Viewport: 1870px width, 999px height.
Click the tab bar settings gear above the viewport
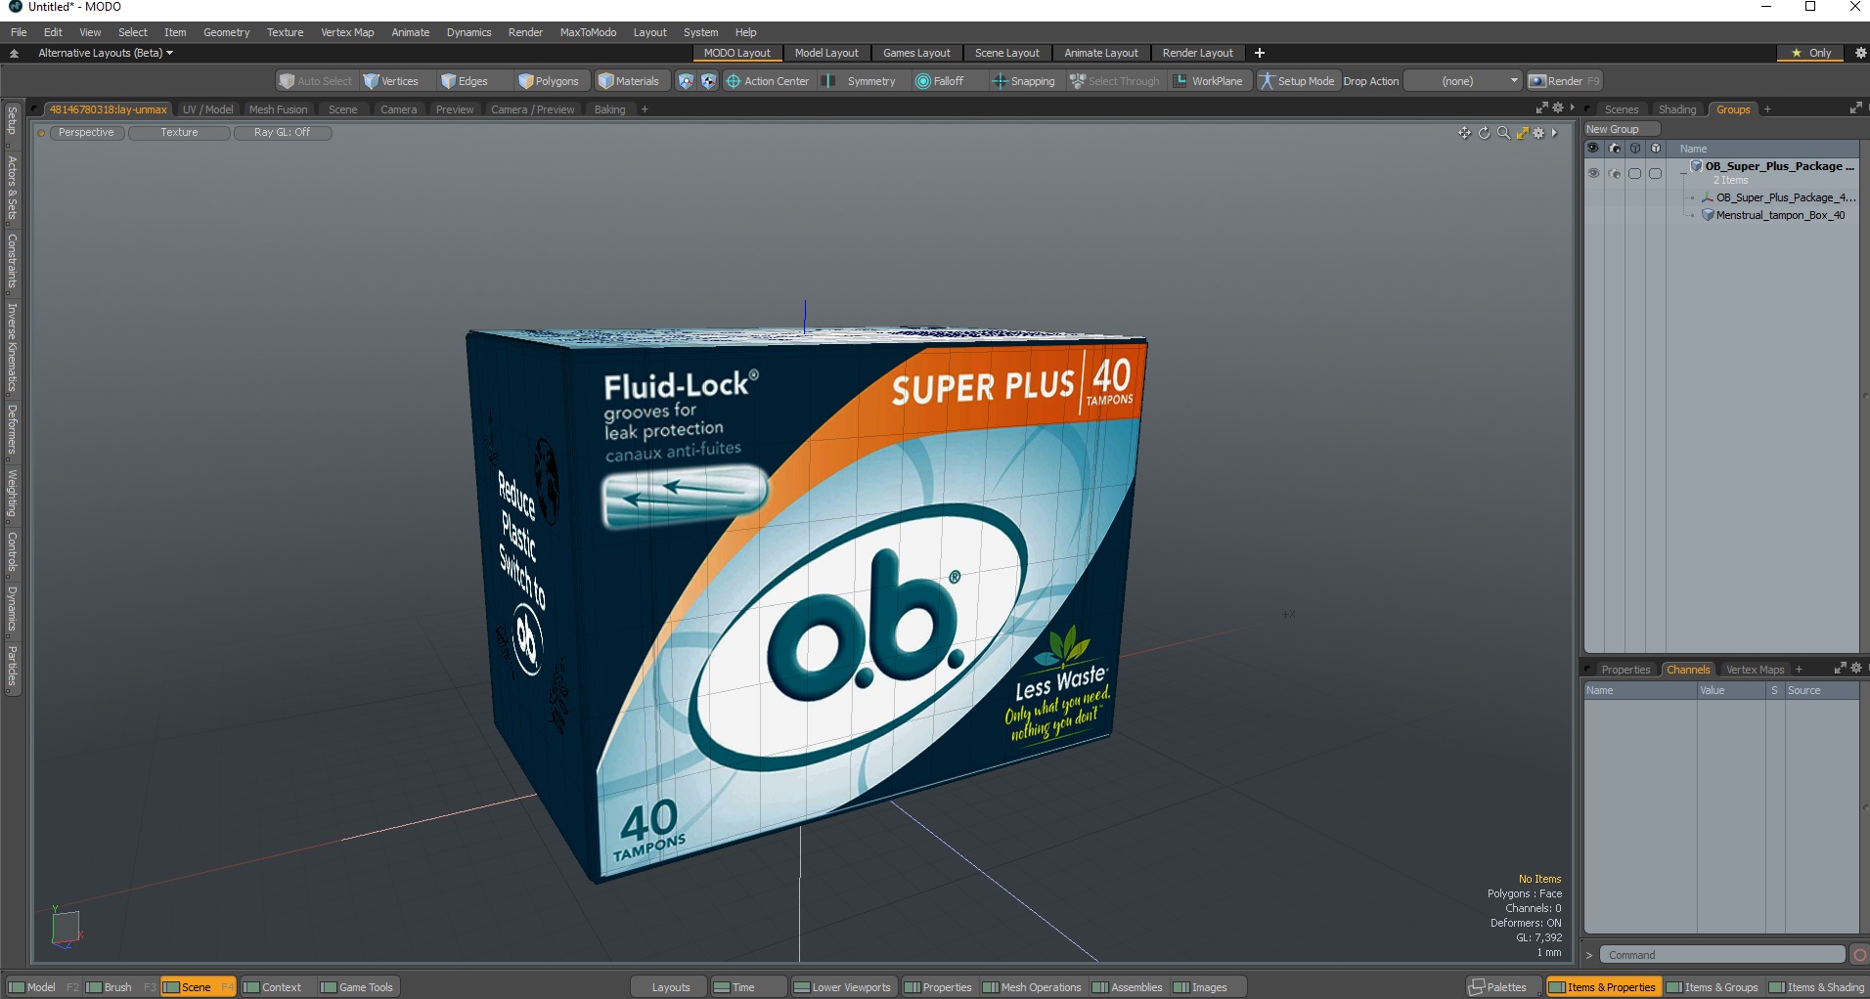(1557, 109)
